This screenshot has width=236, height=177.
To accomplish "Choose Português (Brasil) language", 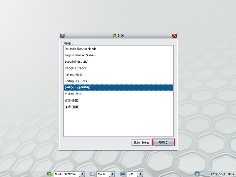I will point(118,81).
